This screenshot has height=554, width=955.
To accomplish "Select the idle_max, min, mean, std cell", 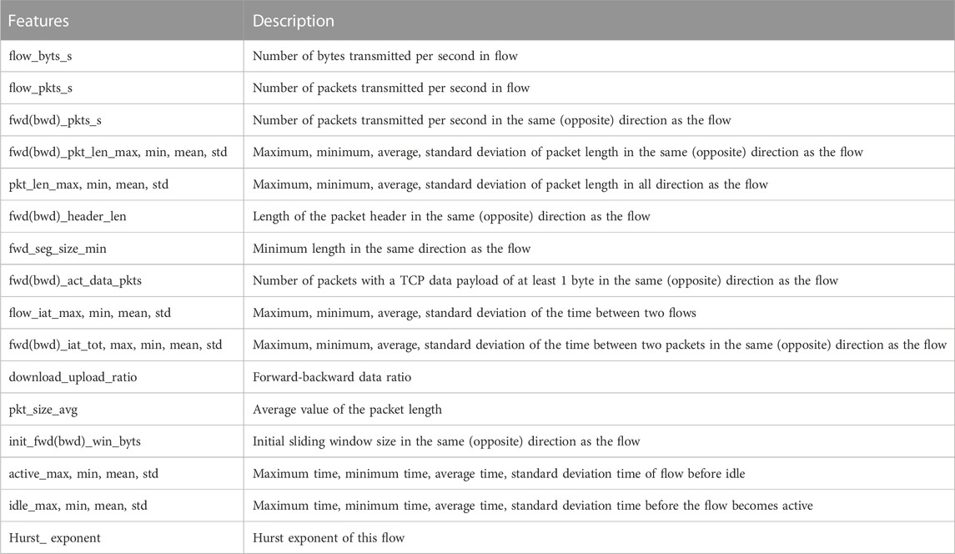I will click(x=122, y=506).
